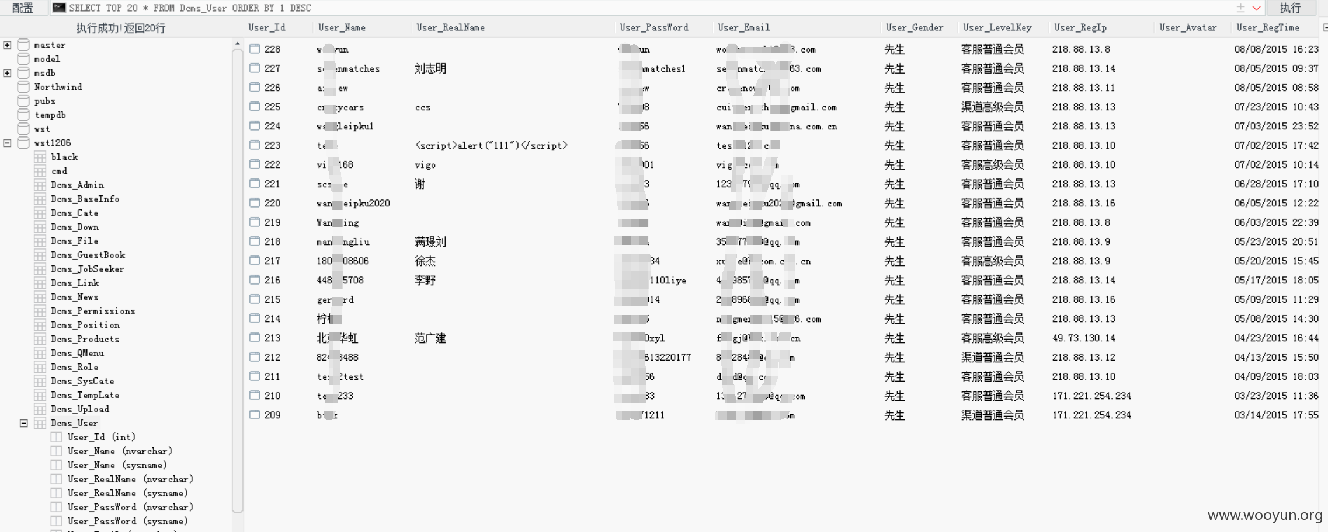Click the cell with script alert text
The height and width of the screenshot is (532, 1328).
click(x=491, y=145)
